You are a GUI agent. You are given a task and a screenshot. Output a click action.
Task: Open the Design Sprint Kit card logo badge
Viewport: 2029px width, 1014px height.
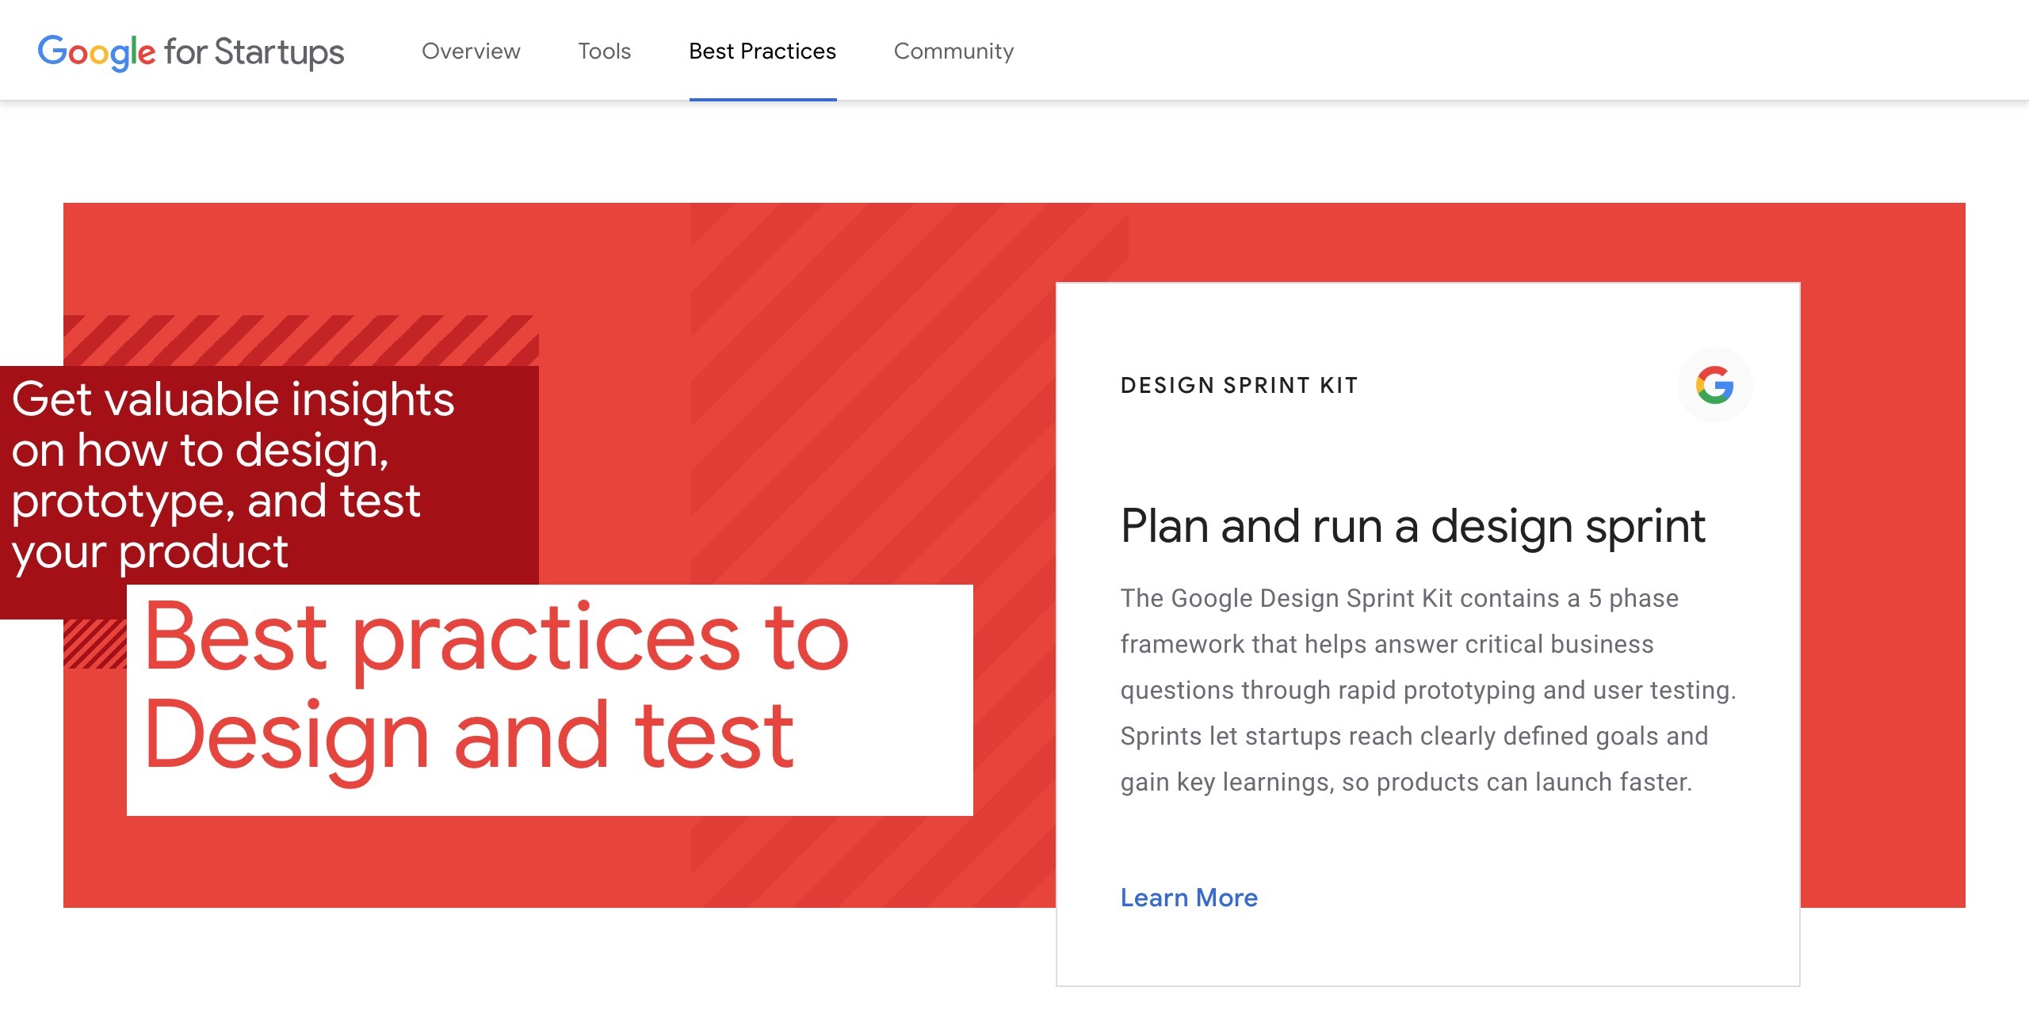coord(1714,386)
